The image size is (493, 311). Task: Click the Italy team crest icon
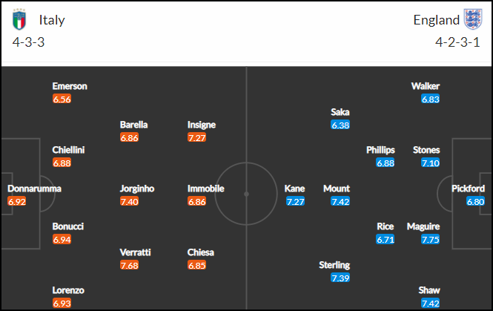19,19
